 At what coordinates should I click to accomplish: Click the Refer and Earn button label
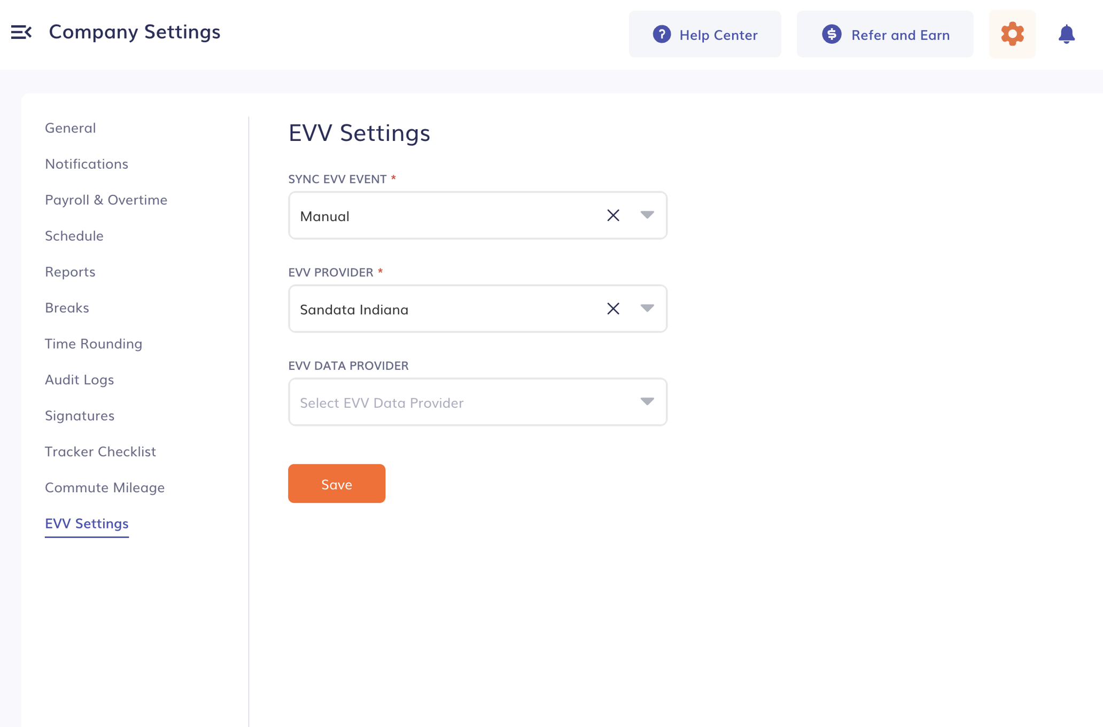[x=900, y=35]
